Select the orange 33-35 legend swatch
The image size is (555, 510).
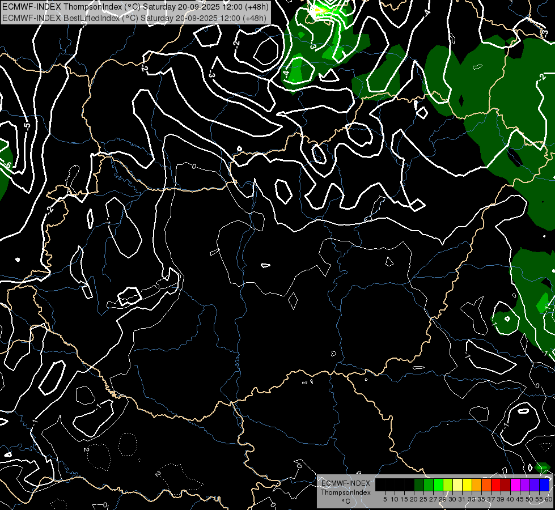click(477, 484)
